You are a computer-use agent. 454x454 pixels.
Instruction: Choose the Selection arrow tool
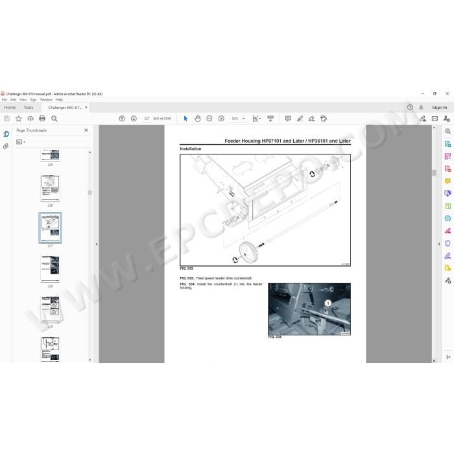(x=185, y=119)
